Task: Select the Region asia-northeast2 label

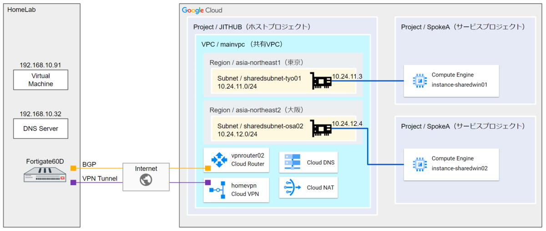Action: [x=256, y=110]
